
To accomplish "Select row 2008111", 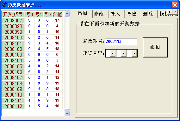I will pyautogui.click(x=32, y=100).
